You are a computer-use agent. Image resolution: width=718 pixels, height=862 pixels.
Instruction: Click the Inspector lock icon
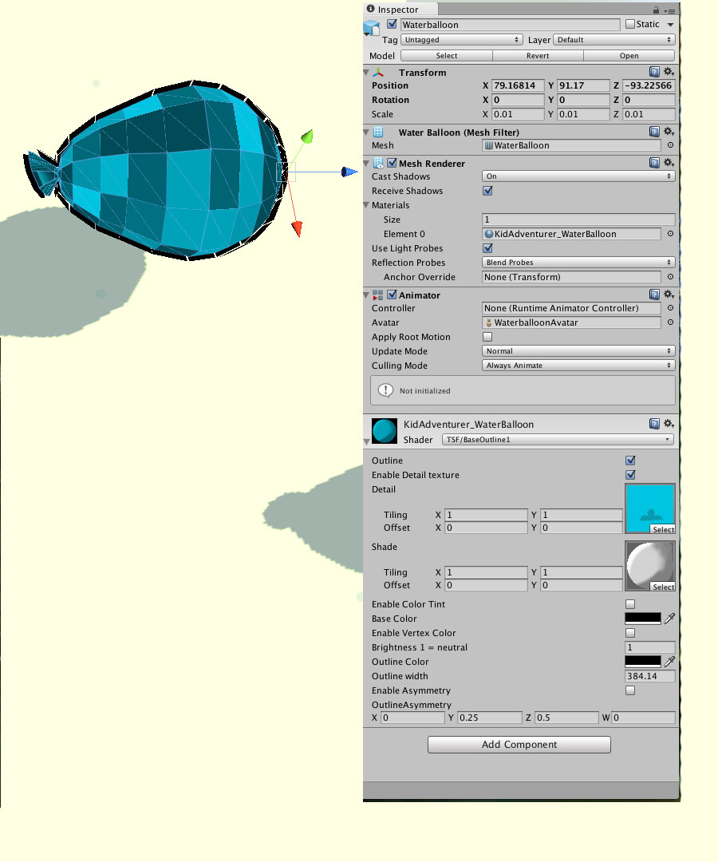click(656, 10)
